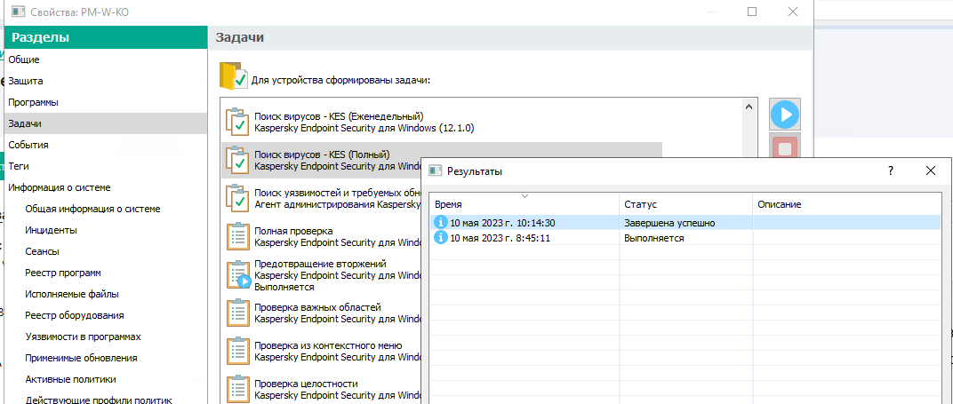Click the help question mark in Результаты dialog
This screenshot has height=404, width=953.
(891, 170)
